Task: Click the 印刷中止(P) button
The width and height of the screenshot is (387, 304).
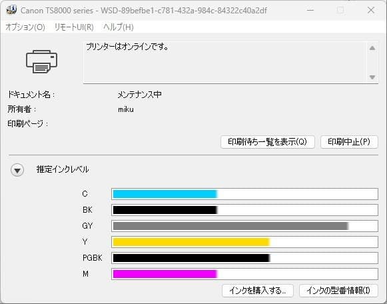Action: coord(349,142)
